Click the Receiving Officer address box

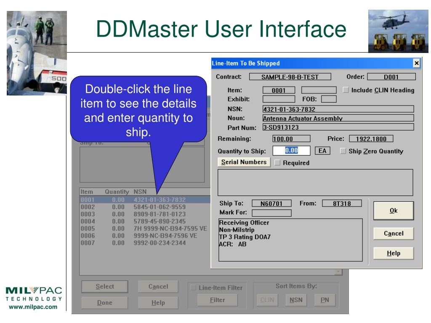[290, 240]
